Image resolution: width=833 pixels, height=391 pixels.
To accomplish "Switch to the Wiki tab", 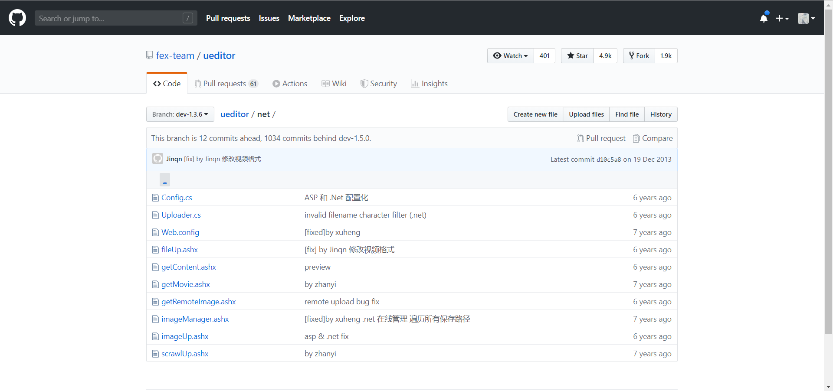I will click(x=334, y=84).
